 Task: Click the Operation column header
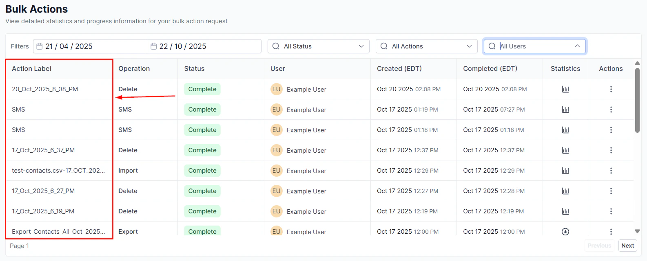(x=134, y=69)
